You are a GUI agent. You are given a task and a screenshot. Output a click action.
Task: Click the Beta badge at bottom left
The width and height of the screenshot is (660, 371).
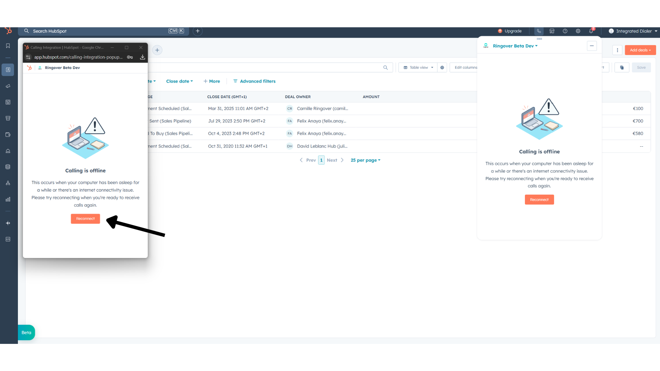(26, 333)
